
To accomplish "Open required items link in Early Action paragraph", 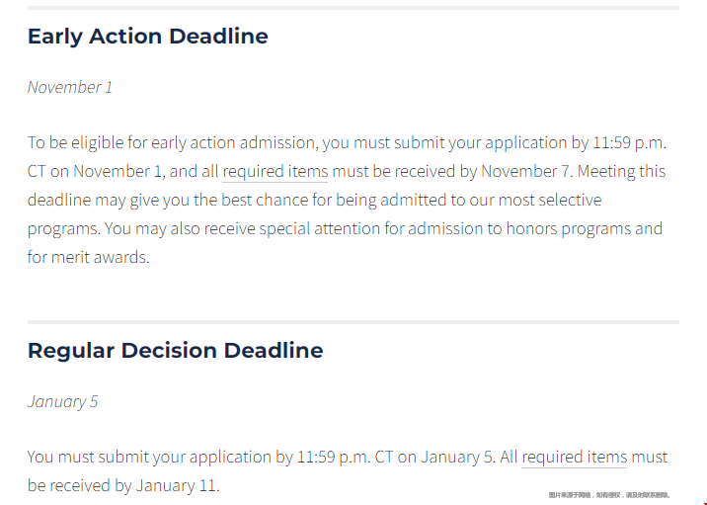I will tap(275, 171).
